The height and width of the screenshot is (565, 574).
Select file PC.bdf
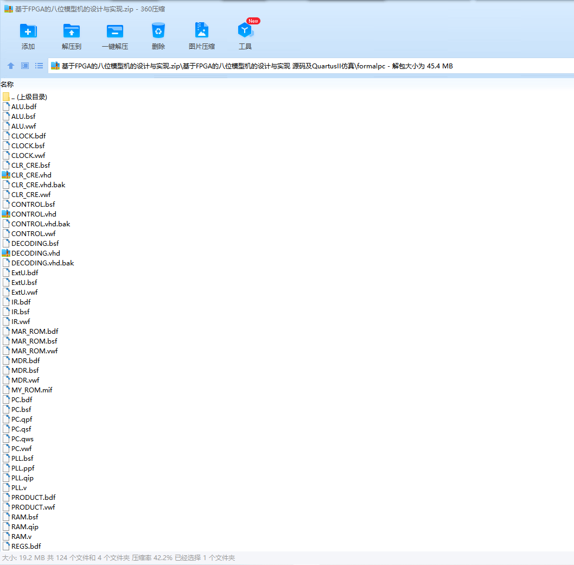point(17,399)
